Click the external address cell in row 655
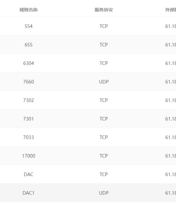Viewport: 176px width, 203px height. coord(171,45)
